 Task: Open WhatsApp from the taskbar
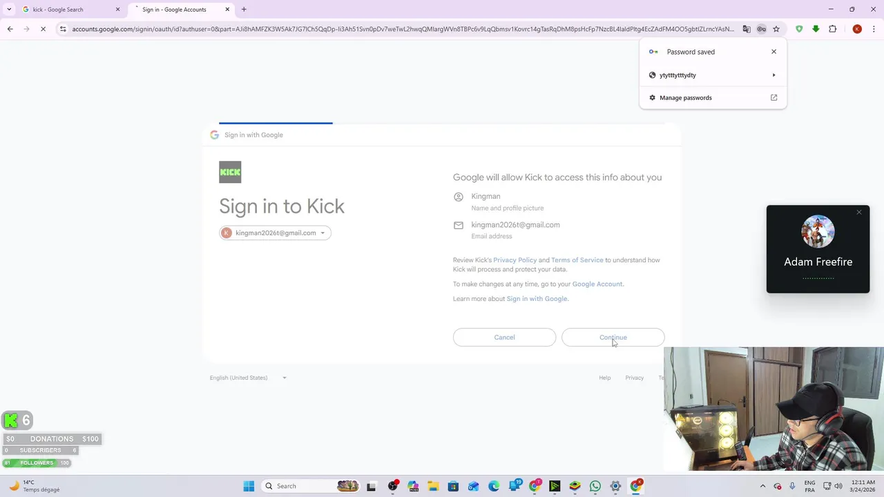point(595,486)
